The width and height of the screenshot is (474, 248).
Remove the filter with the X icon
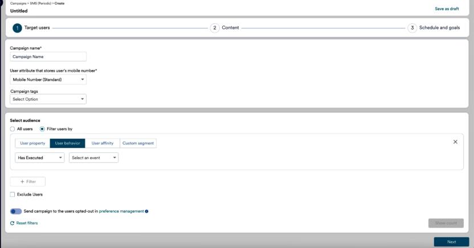click(455, 142)
